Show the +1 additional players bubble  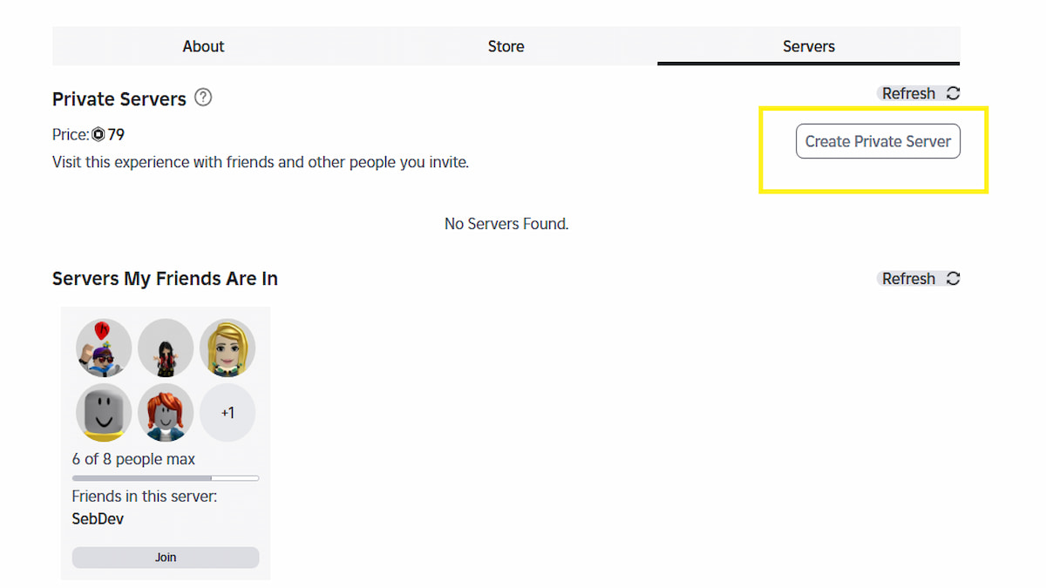(x=228, y=412)
